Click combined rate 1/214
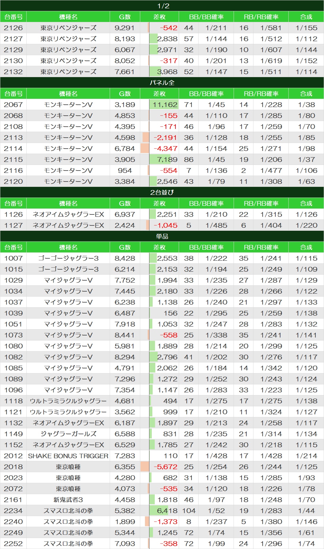The image size is (324, 549). click(306, 456)
